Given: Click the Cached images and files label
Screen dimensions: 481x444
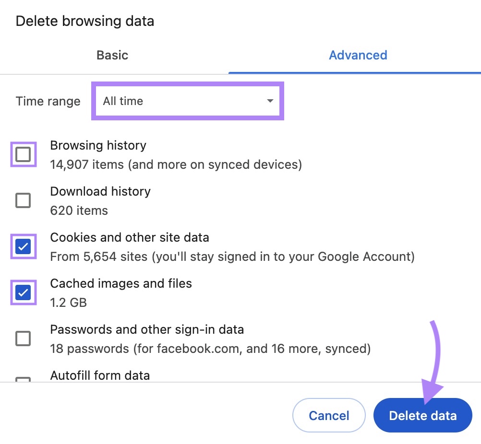Looking at the screenshot, I should pyautogui.click(x=121, y=283).
